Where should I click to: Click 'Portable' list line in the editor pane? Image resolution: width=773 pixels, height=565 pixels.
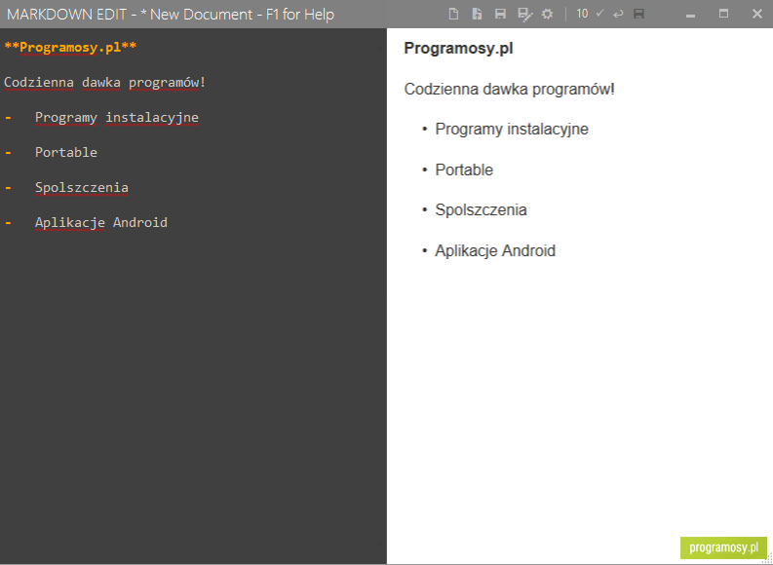66,152
